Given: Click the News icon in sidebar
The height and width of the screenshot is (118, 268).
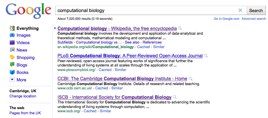Looking at the screenshot, I should (12, 50).
